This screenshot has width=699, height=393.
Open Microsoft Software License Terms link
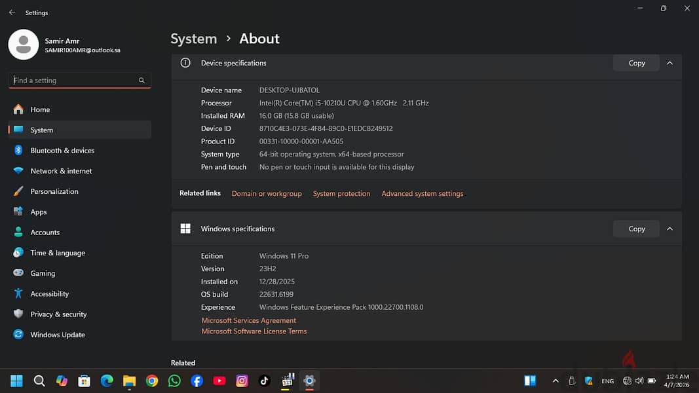click(x=254, y=331)
